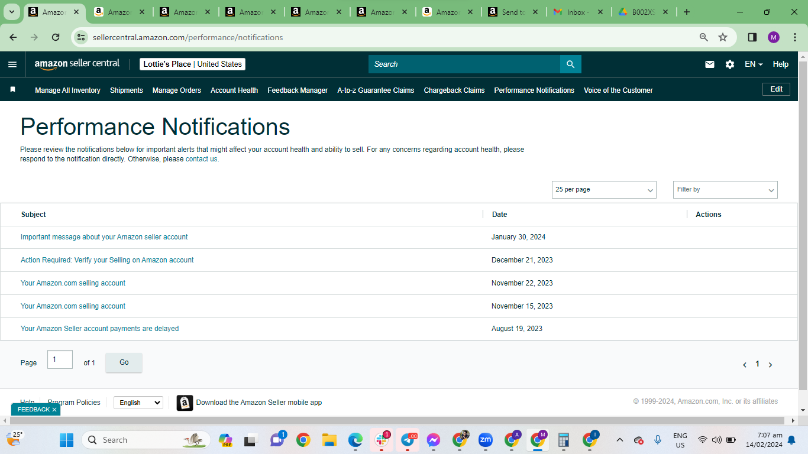Screen dimensions: 808x454
Task: Click the Seller Central search field
Action: 464,64
